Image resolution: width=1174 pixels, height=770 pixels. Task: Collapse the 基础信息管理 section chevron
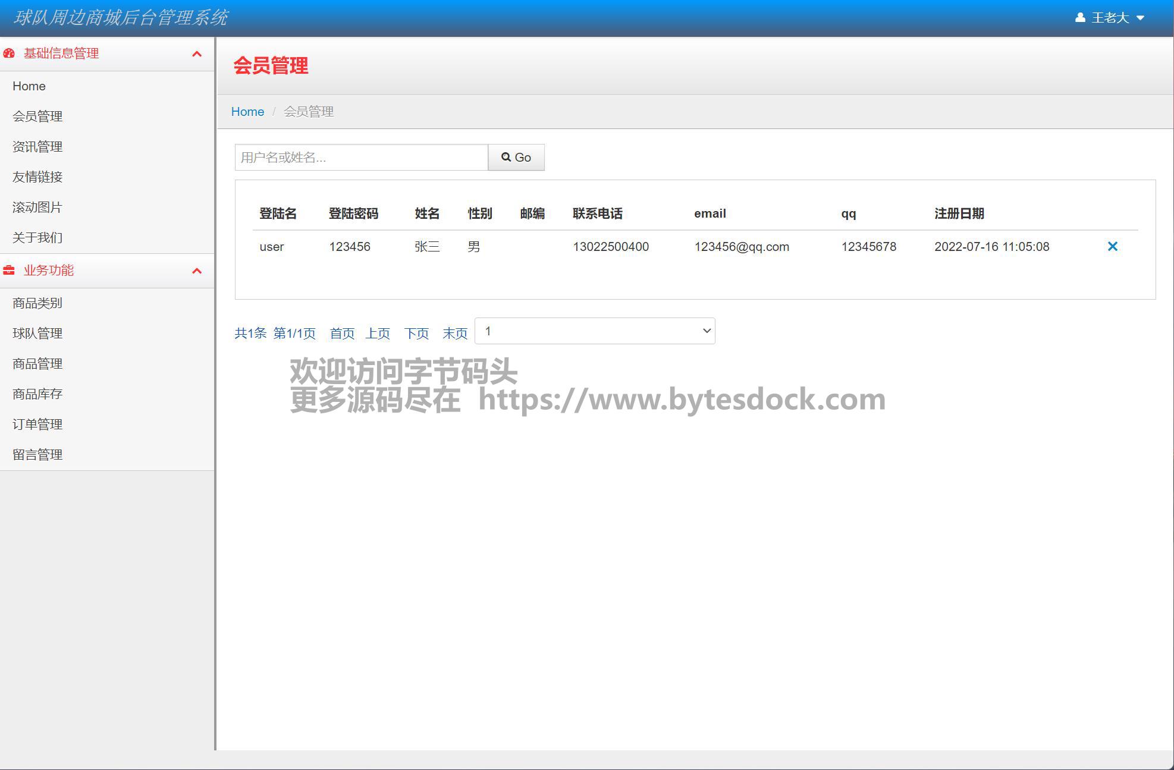tap(197, 54)
